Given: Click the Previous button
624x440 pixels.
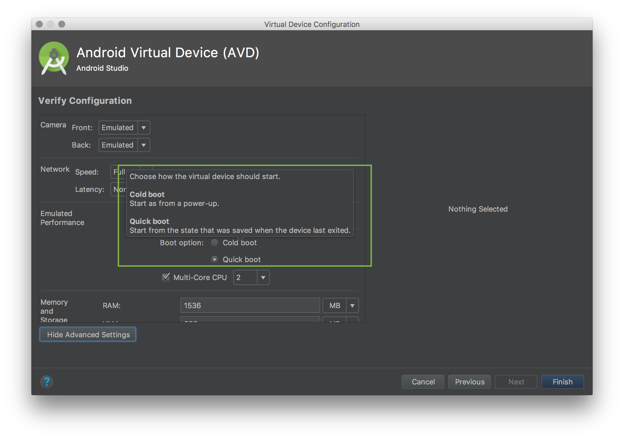Looking at the screenshot, I should (x=469, y=382).
